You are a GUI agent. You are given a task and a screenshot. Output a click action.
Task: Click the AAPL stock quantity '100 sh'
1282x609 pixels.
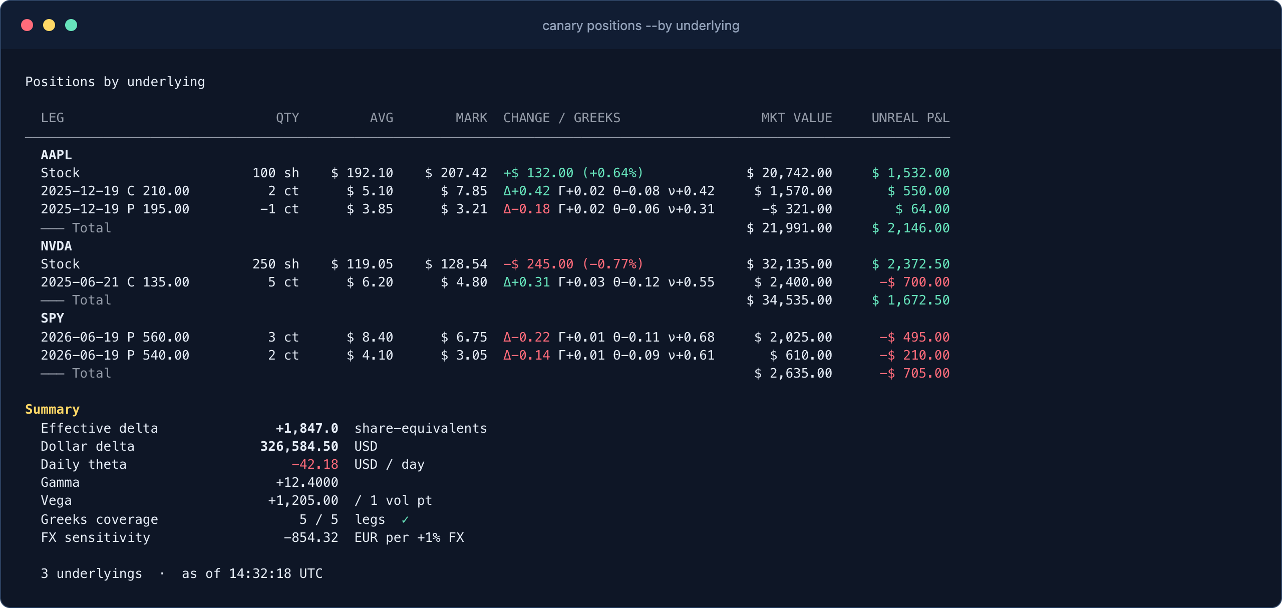coord(276,173)
